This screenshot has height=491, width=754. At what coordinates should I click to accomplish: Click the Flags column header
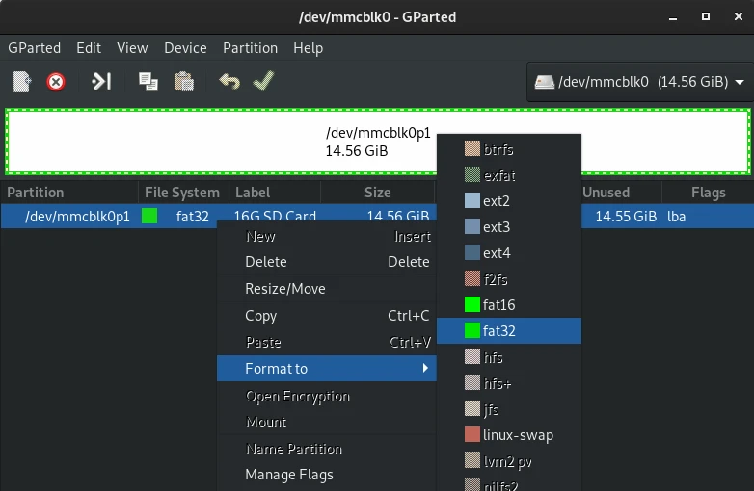pyautogui.click(x=708, y=193)
